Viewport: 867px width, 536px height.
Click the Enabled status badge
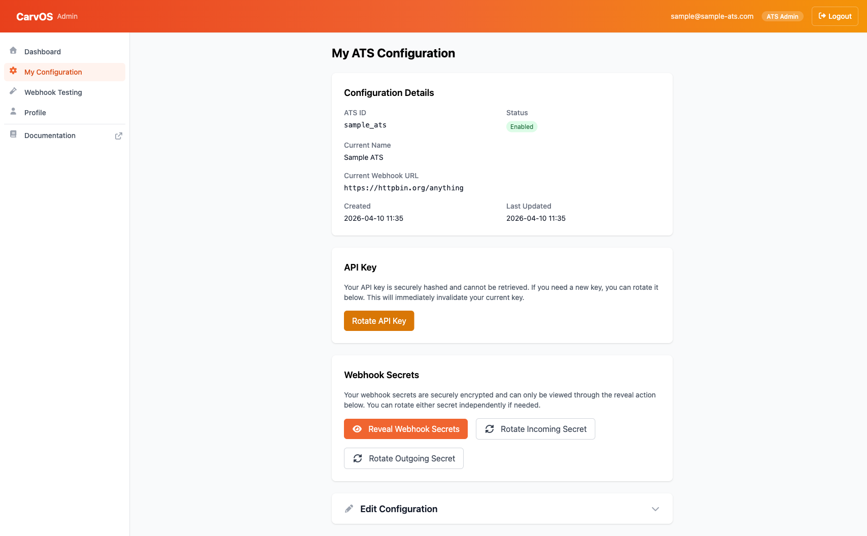[522, 126]
